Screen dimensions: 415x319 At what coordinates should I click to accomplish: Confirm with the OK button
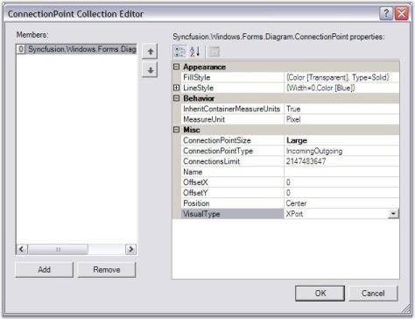(320, 293)
